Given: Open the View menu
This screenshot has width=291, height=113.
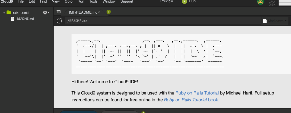Looking at the screenshot, I should click(56, 1).
